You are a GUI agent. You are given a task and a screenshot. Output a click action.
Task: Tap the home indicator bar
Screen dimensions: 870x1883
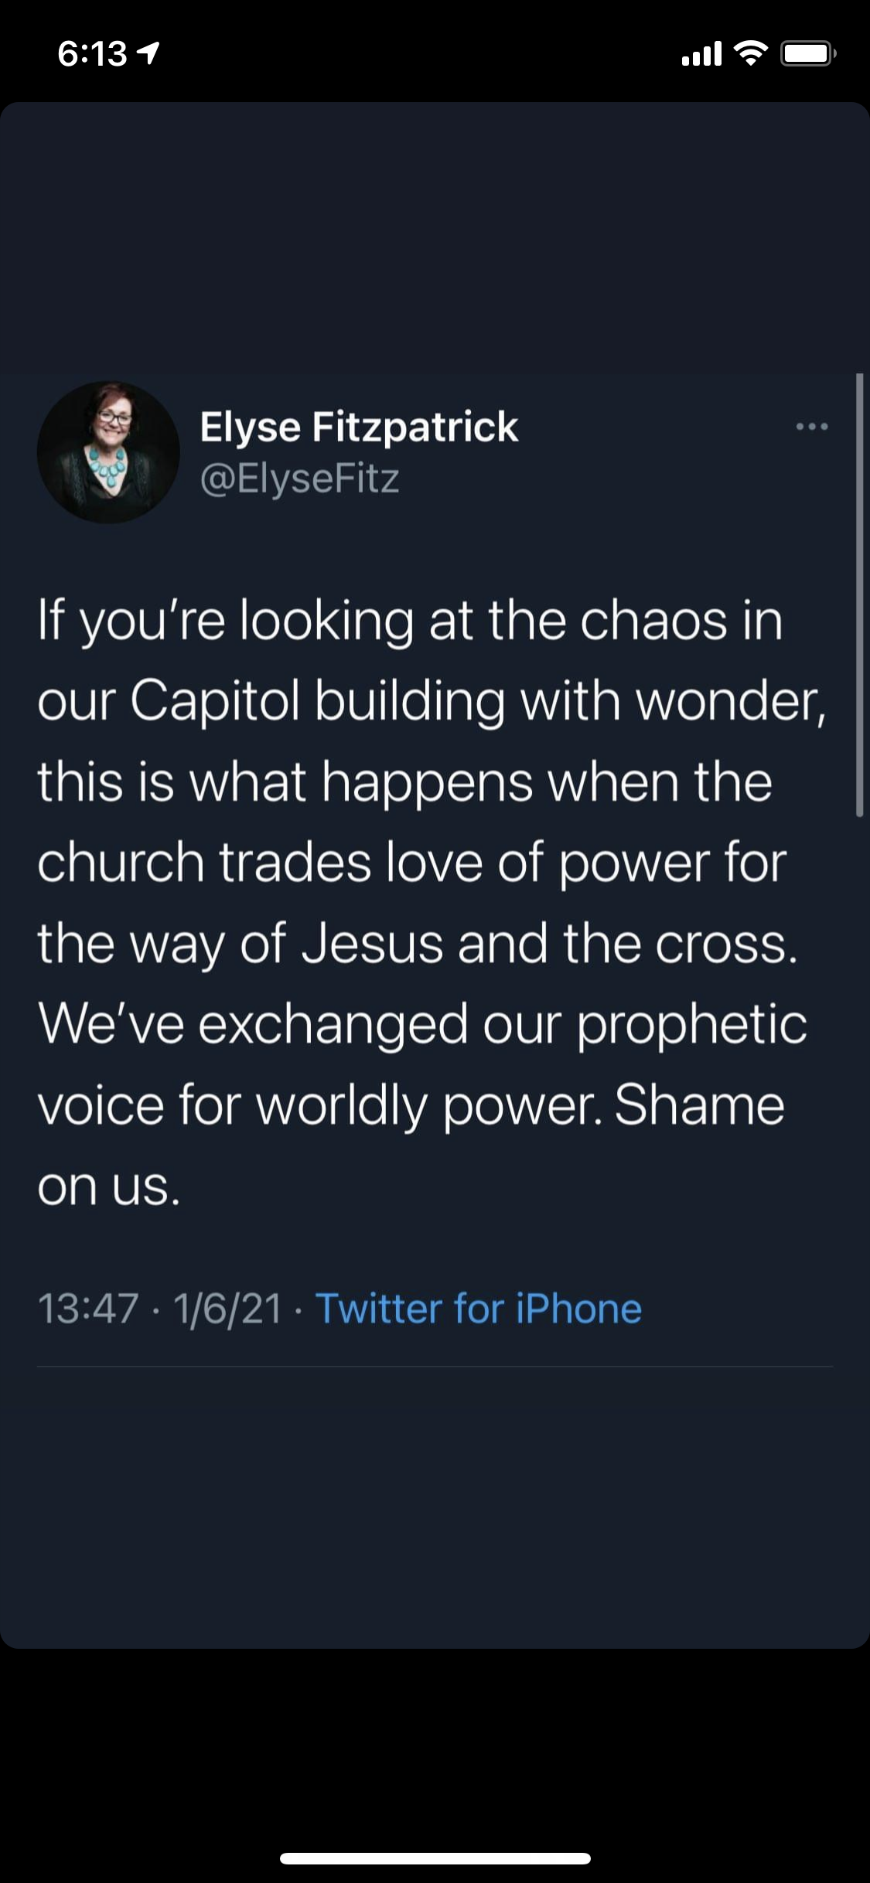pos(435,1858)
